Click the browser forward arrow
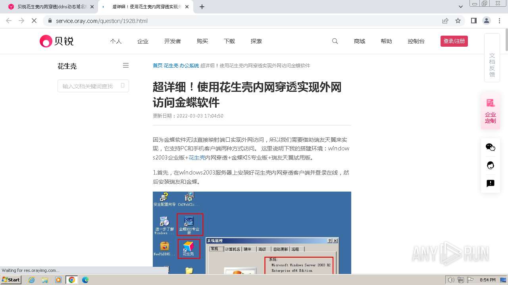Image resolution: width=508 pixels, height=285 pixels. coord(21,21)
